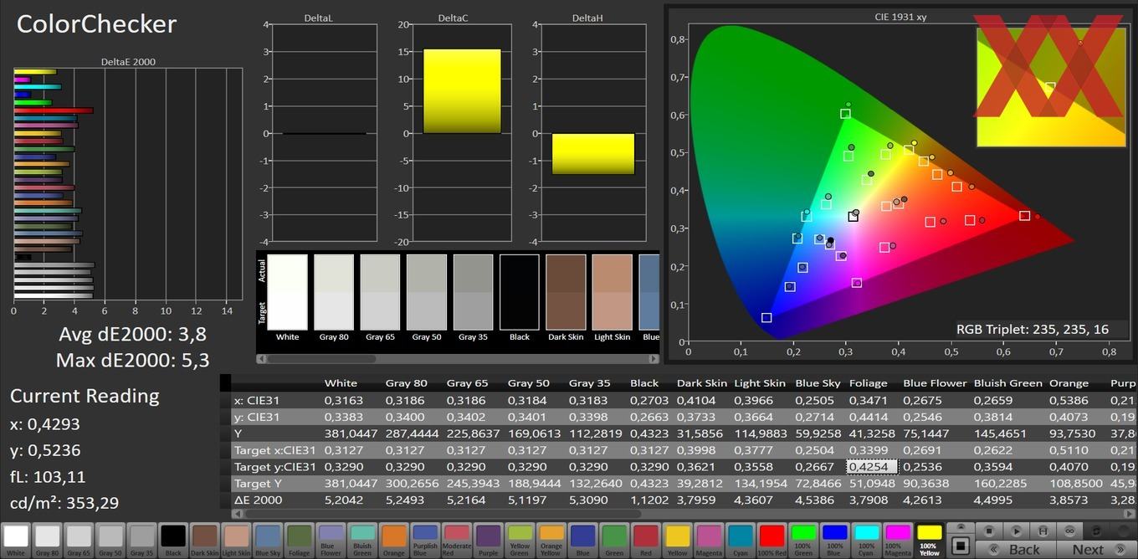The height and width of the screenshot is (559, 1138).
Task: Select the Orange swatch
Action: (x=393, y=540)
